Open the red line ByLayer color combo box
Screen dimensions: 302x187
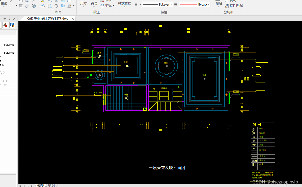(195, 5)
